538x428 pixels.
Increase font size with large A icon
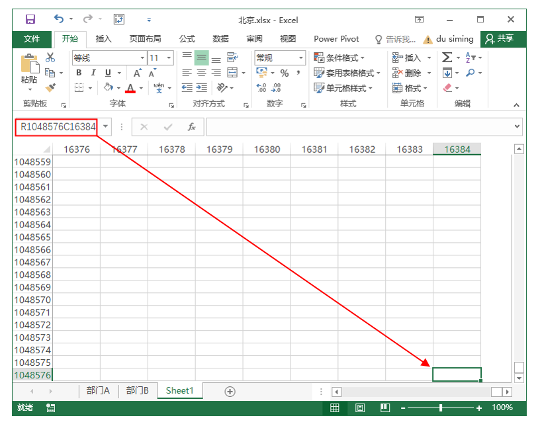click(x=138, y=73)
